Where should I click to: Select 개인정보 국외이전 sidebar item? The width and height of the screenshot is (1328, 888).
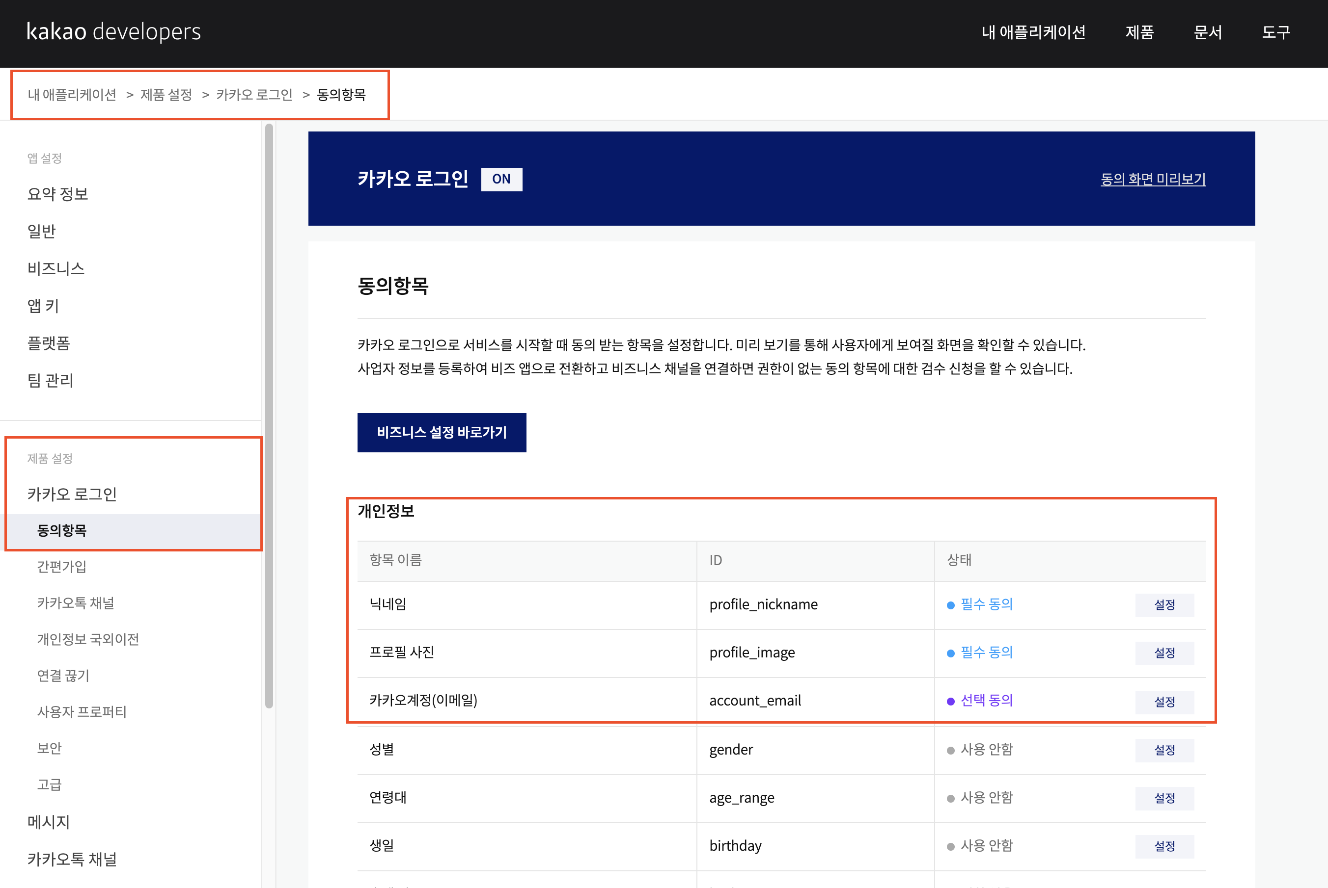(x=88, y=639)
